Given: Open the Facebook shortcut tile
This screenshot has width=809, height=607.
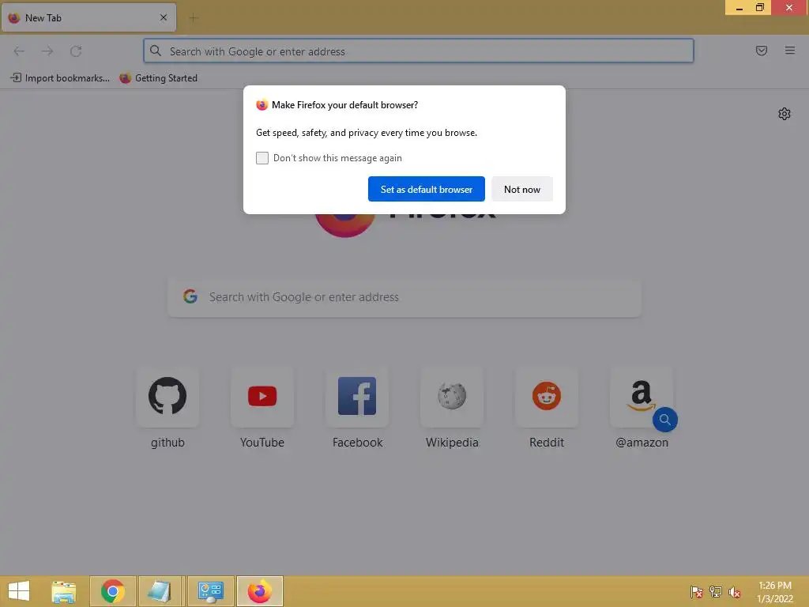Looking at the screenshot, I should 357,397.
